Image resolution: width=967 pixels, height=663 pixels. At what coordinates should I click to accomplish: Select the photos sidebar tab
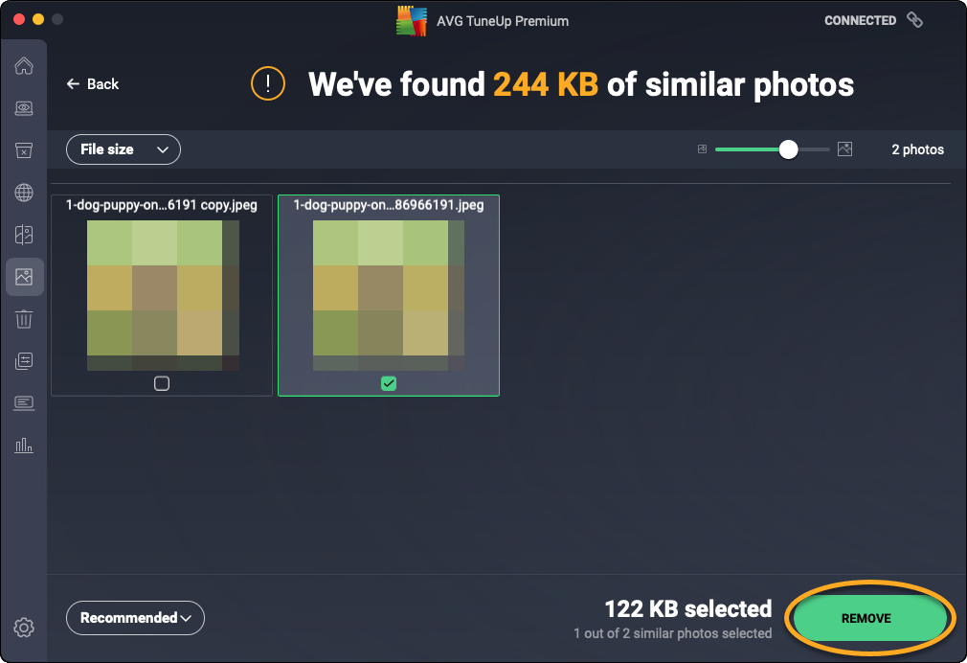(x=24, y=277)
